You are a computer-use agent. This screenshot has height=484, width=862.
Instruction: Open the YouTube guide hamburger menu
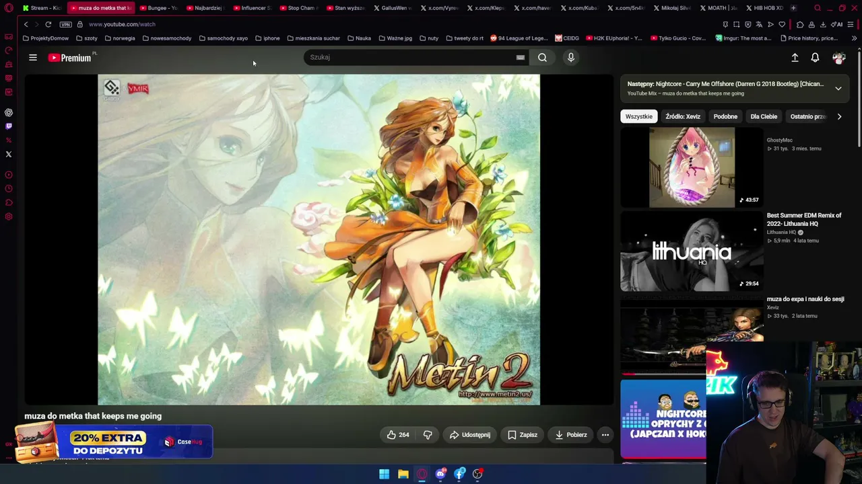(x=32, y=58)
